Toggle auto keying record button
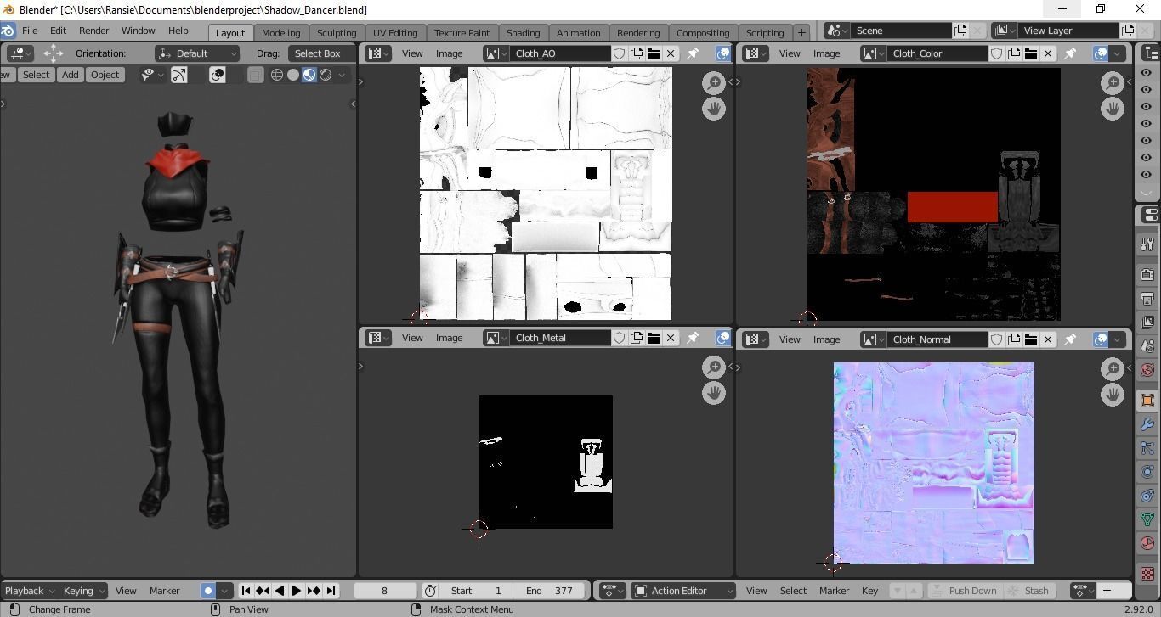Image resolution: width=1161 pixels, height=617 pixels. click(x=208, y=591)
